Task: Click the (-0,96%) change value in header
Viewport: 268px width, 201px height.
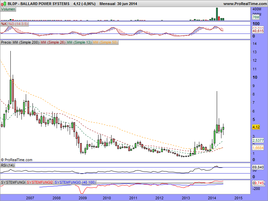Action: pos(88,4)
